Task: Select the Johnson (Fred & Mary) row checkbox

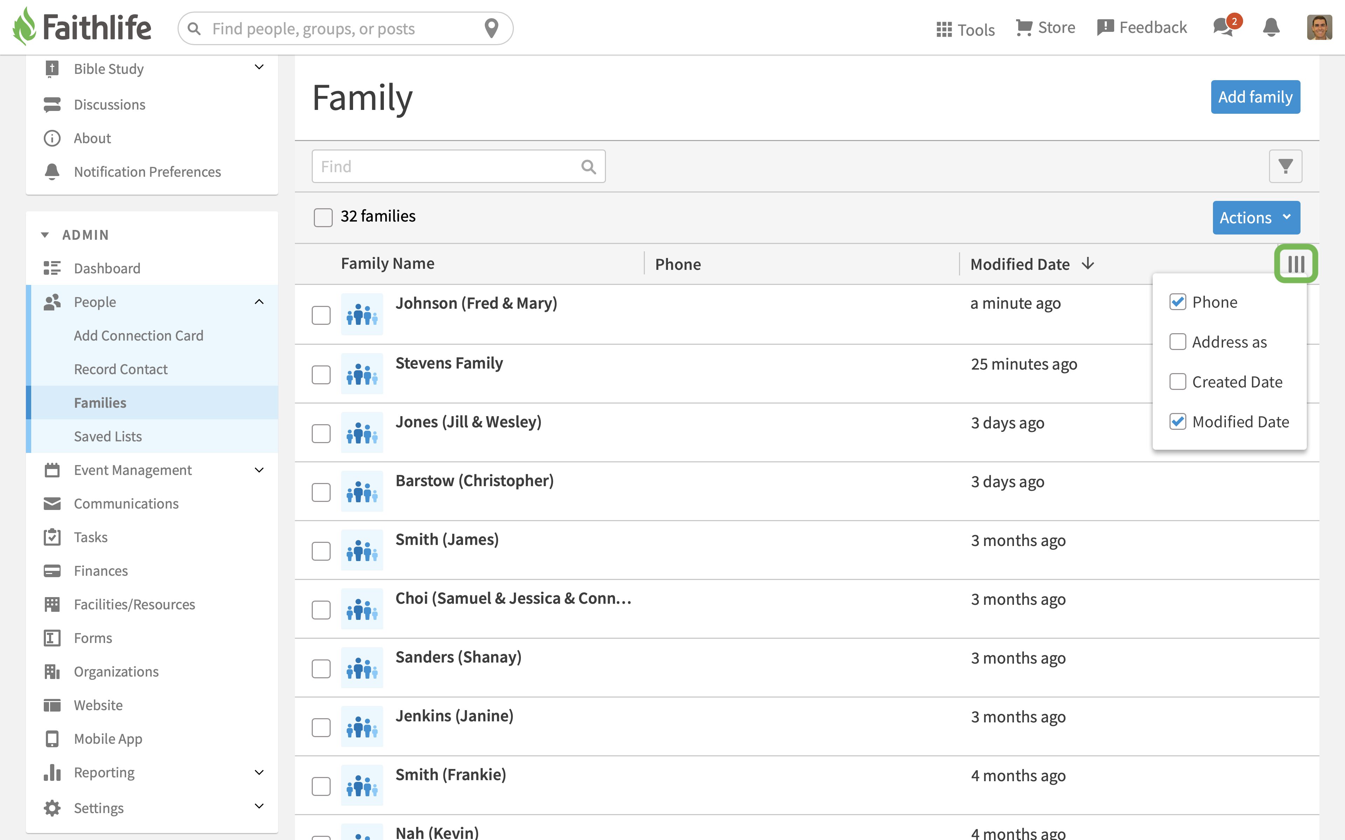Action: [x=321, y=316]
